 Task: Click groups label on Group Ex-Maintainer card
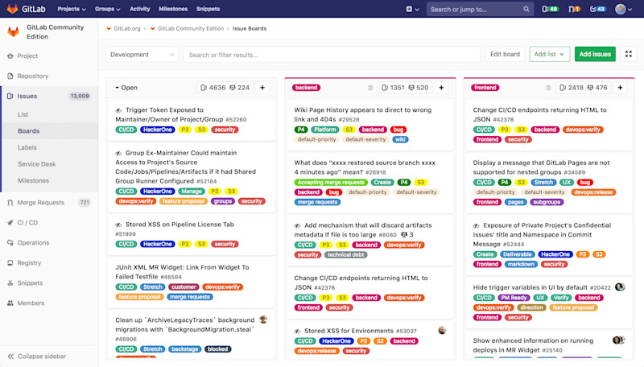pyautogui.click(x=223, y=201)
